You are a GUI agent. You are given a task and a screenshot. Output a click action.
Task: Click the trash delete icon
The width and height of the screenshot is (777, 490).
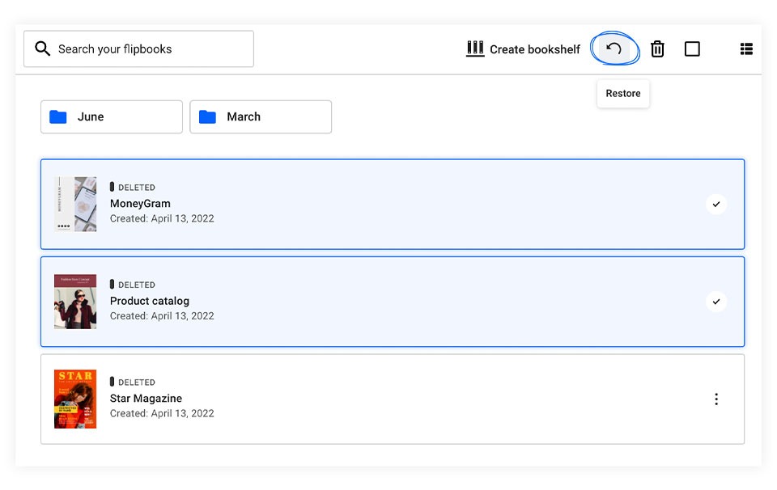click(657, 49)
